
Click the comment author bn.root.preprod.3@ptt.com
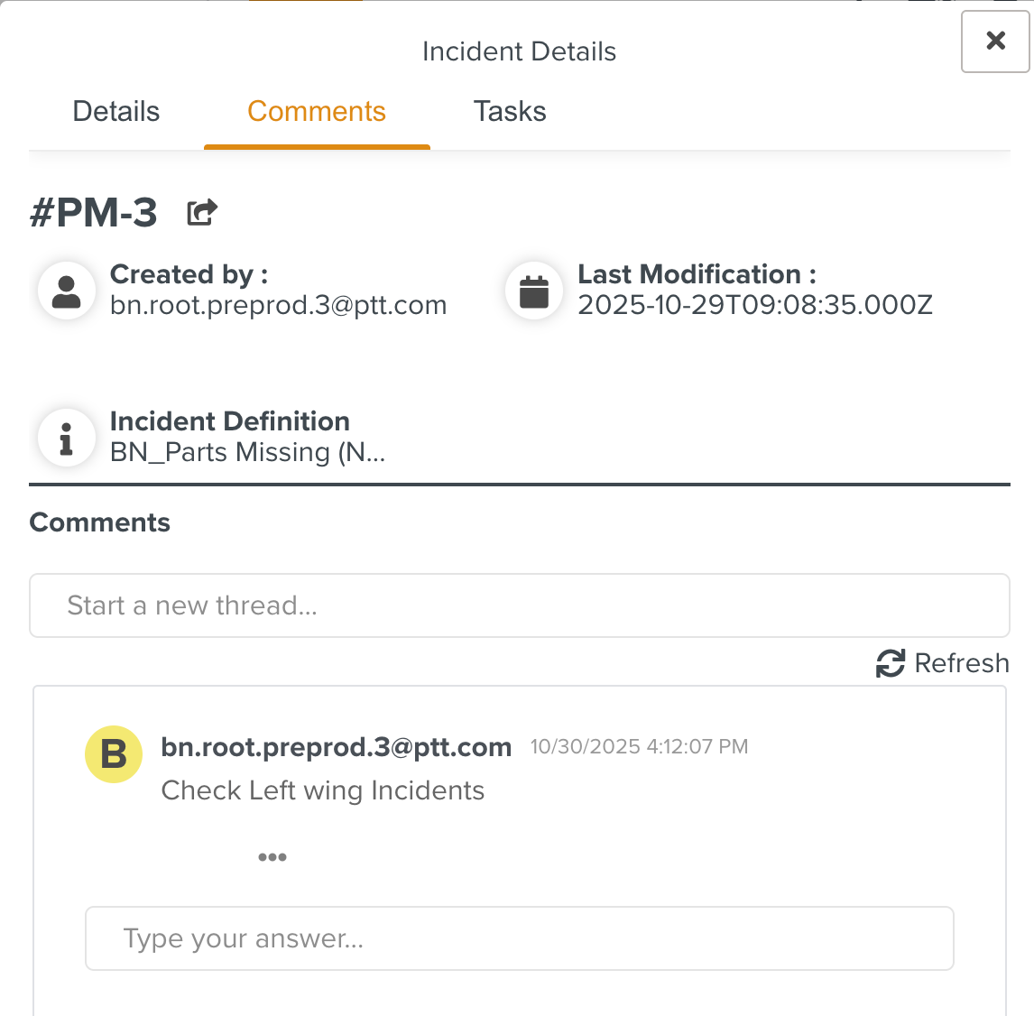[336, 747]
